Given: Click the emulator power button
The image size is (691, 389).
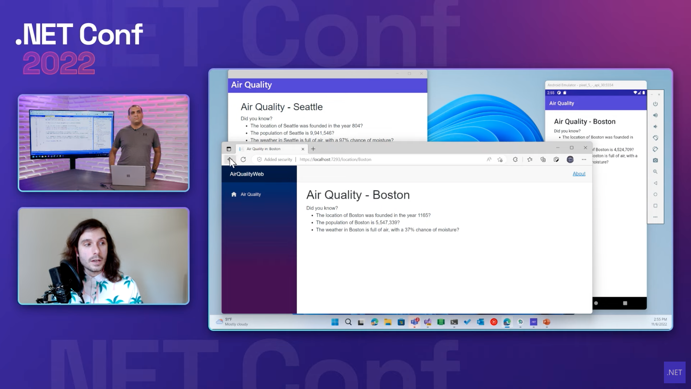Looking at the screenshot, I should pos(655,104).
